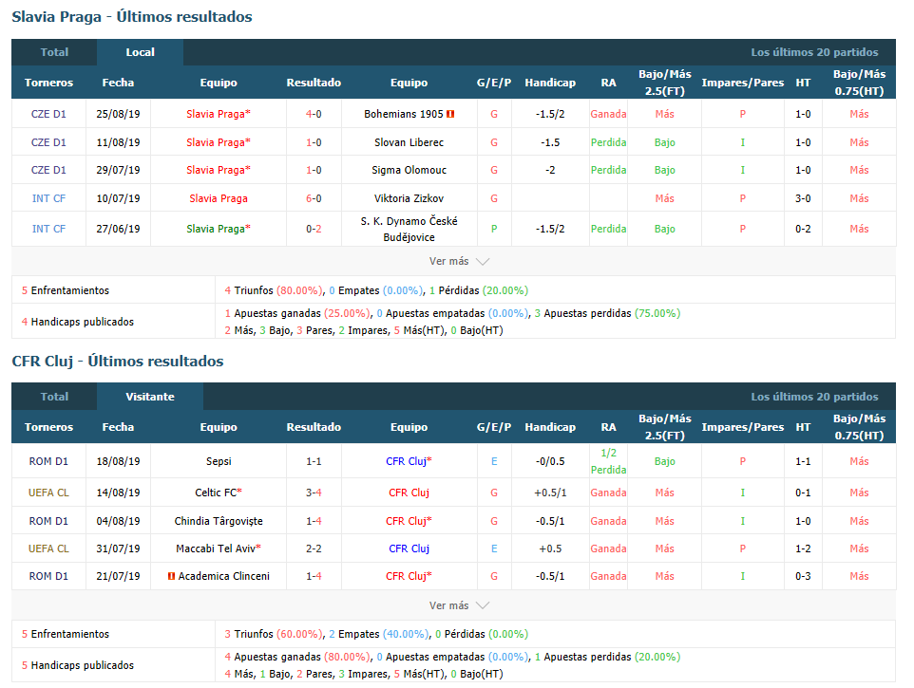Click 4 Triunfos (80.00%) summary text

point(274,290)
